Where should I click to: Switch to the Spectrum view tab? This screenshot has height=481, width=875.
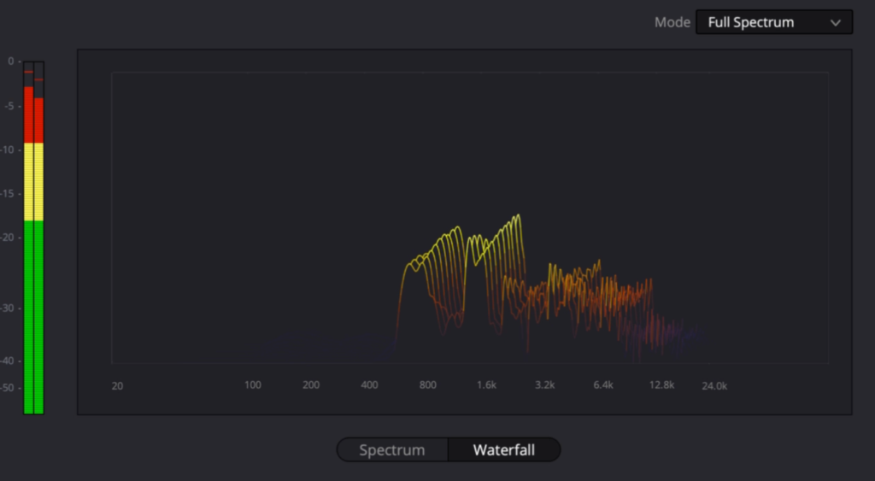pos(392,449)
